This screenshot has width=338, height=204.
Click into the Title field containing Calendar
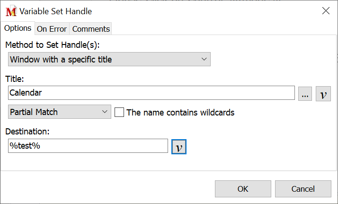point(151,93)
